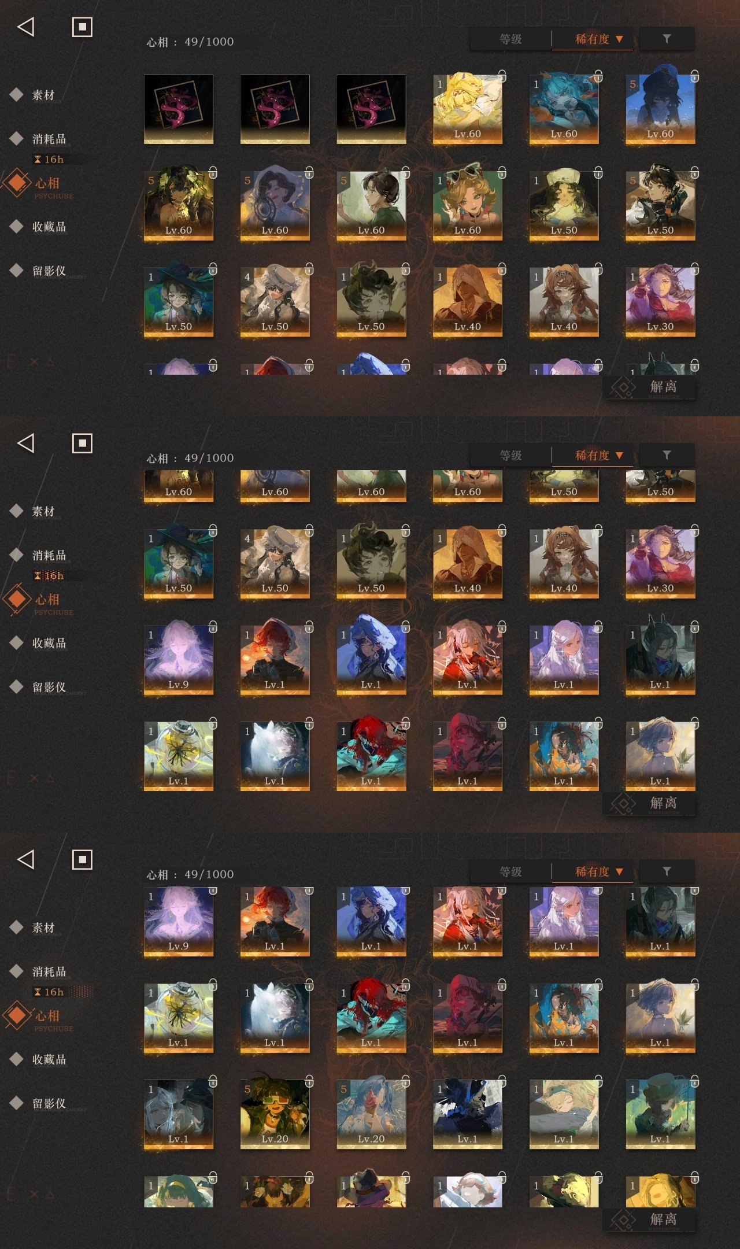This screenshot has width=740, height=1249.
Task: Tap the square home icon in the bottommost screen
Action: pos(82,859)
